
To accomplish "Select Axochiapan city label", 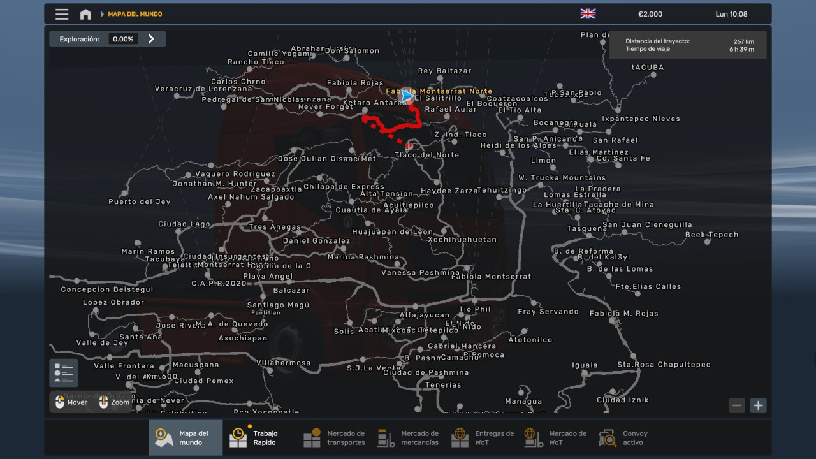I will (243, 338).
